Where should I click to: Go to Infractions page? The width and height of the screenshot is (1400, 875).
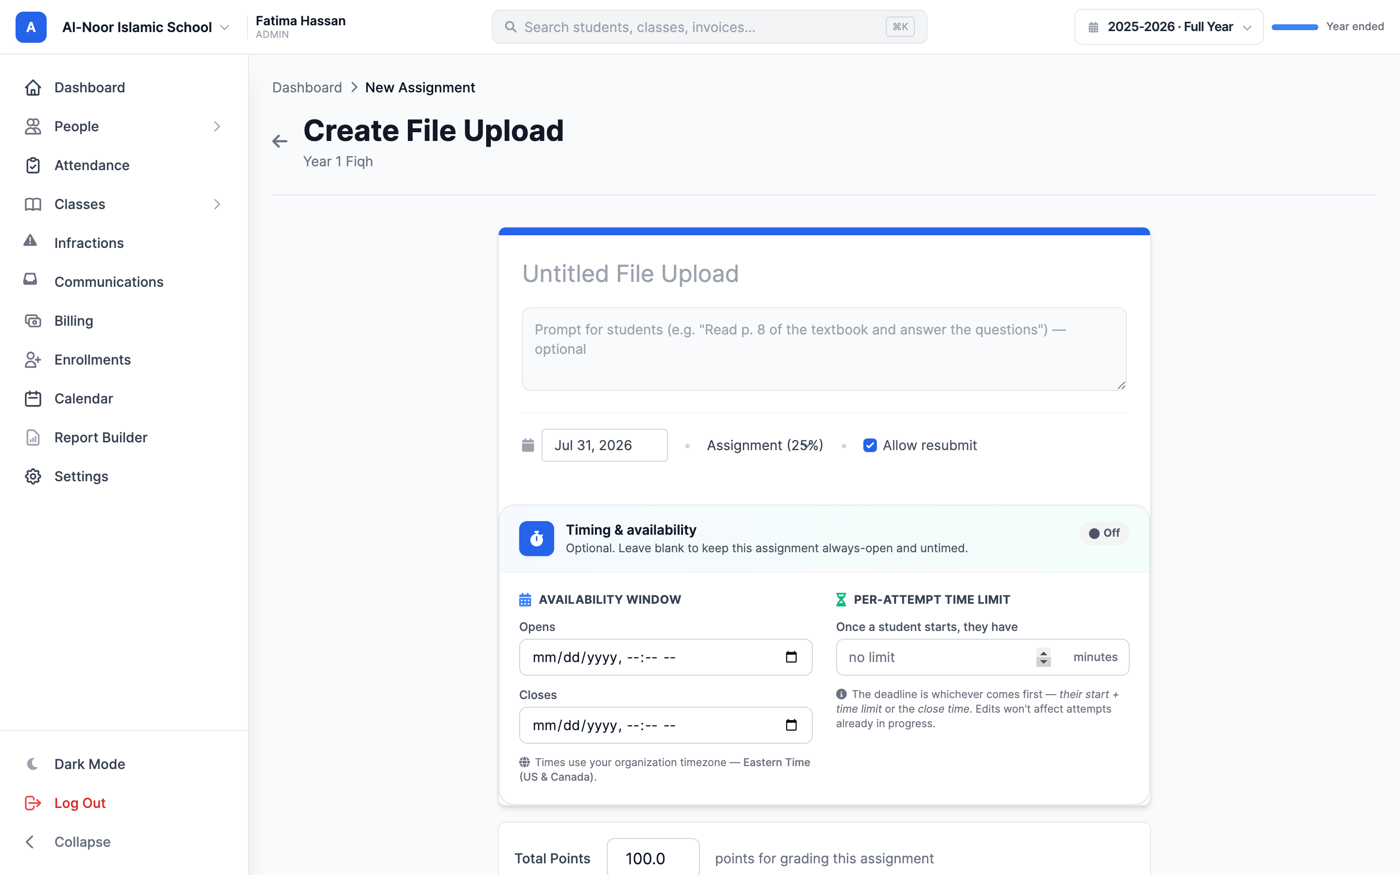(89, 243)
